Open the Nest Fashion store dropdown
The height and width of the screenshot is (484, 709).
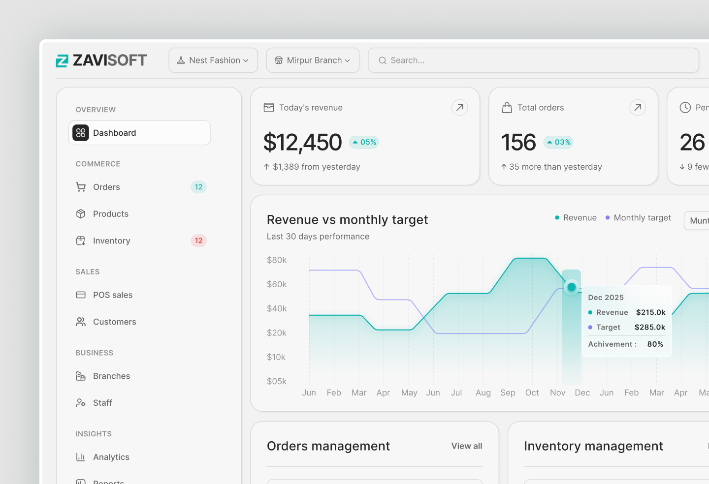pos(213,60)
